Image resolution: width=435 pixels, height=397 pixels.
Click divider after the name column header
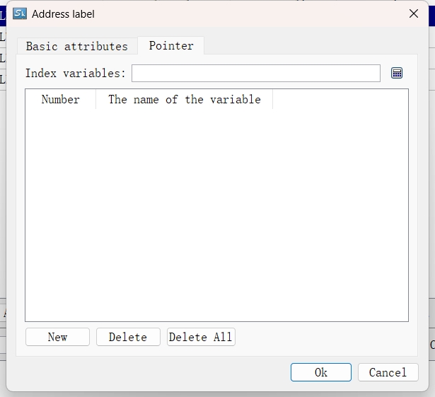272,100
